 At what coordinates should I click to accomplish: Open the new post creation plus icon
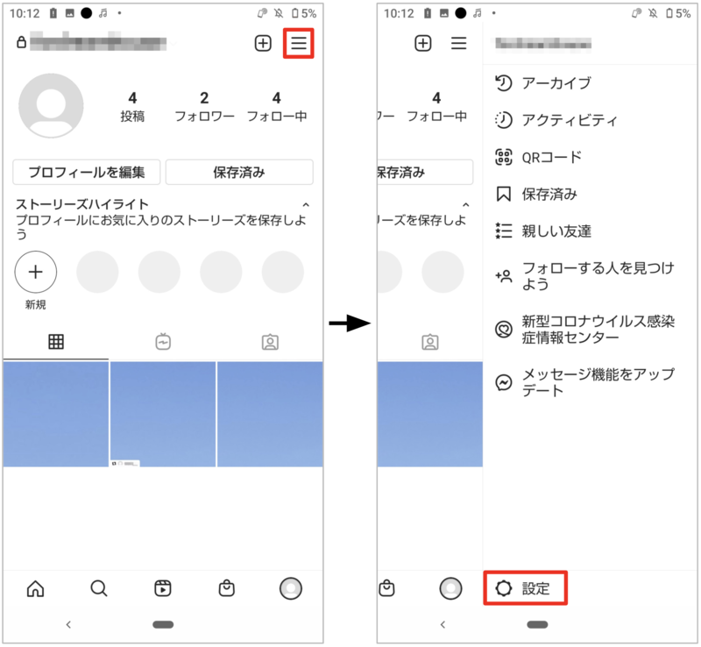coord(262,42)
